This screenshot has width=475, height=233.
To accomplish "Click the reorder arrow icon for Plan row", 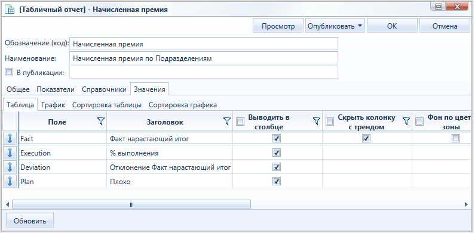I will [x=10, y=181].
